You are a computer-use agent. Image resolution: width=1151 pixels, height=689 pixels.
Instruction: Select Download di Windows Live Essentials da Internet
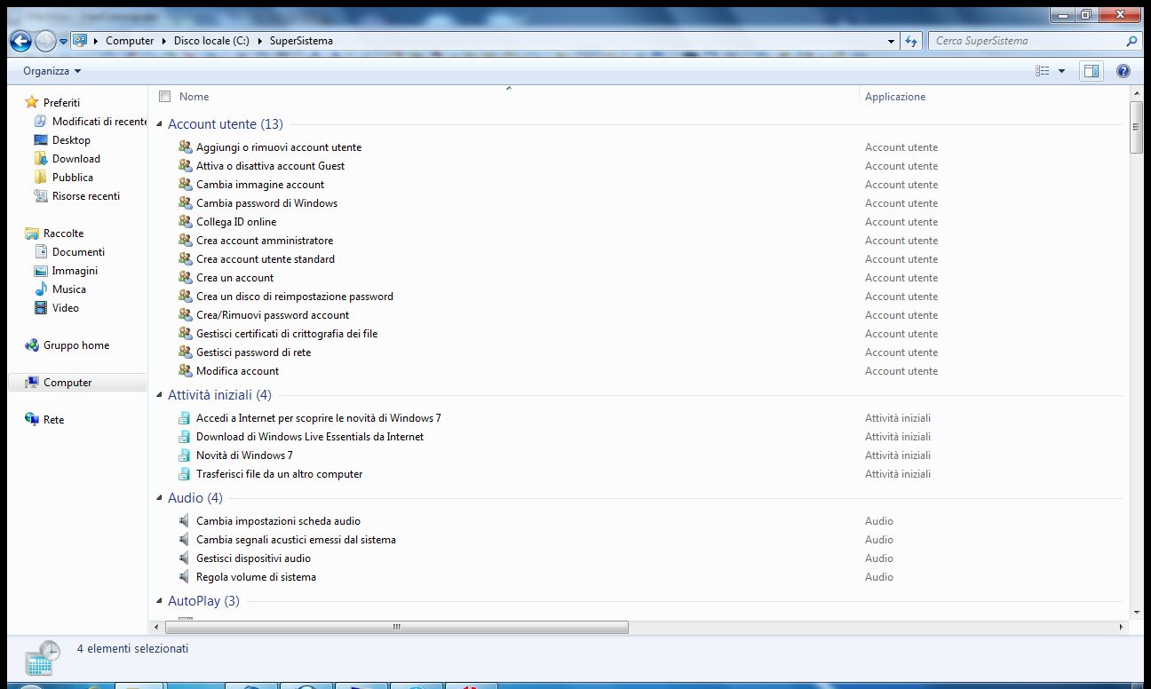pyautogui.click(x=310, y=437)
